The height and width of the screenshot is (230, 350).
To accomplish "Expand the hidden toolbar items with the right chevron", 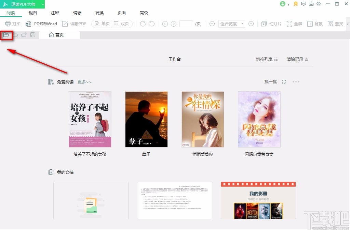I will point(348,24).
